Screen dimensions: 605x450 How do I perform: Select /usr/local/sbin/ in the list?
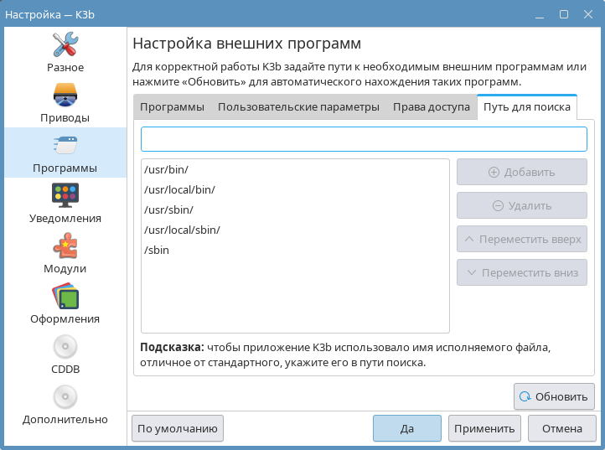[x=182, y=230]
